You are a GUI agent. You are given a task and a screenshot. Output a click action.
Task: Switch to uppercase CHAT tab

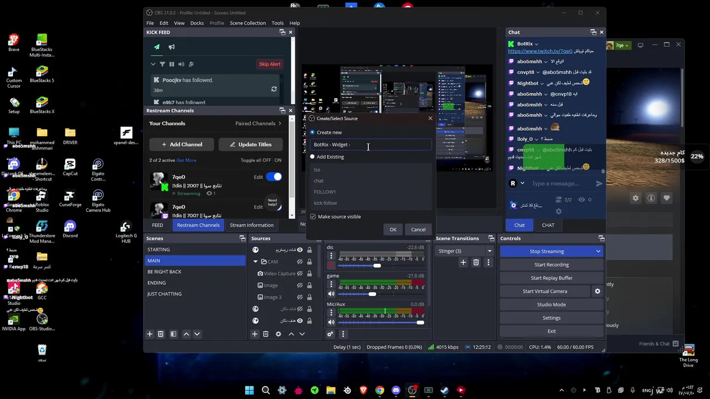(x=548, y=225)
